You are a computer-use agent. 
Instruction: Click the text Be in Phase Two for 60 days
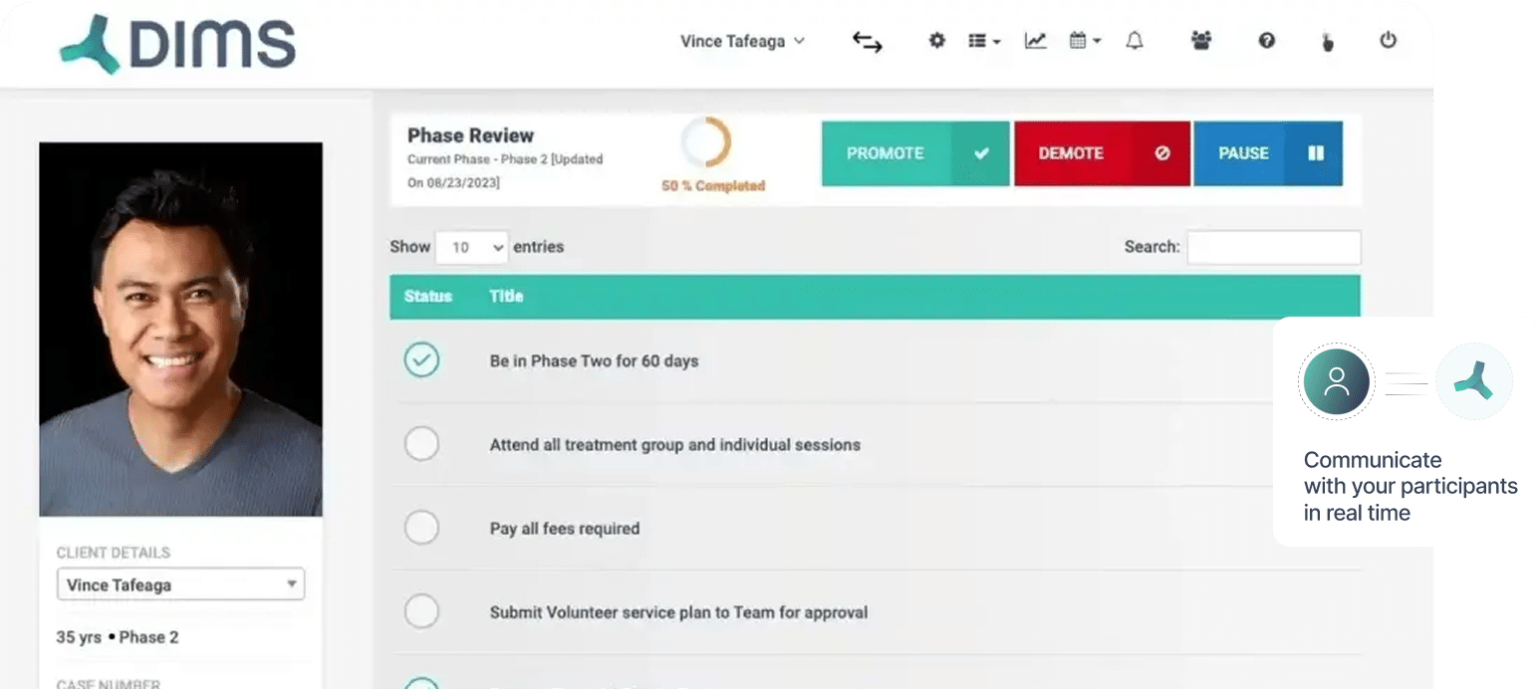594,360
